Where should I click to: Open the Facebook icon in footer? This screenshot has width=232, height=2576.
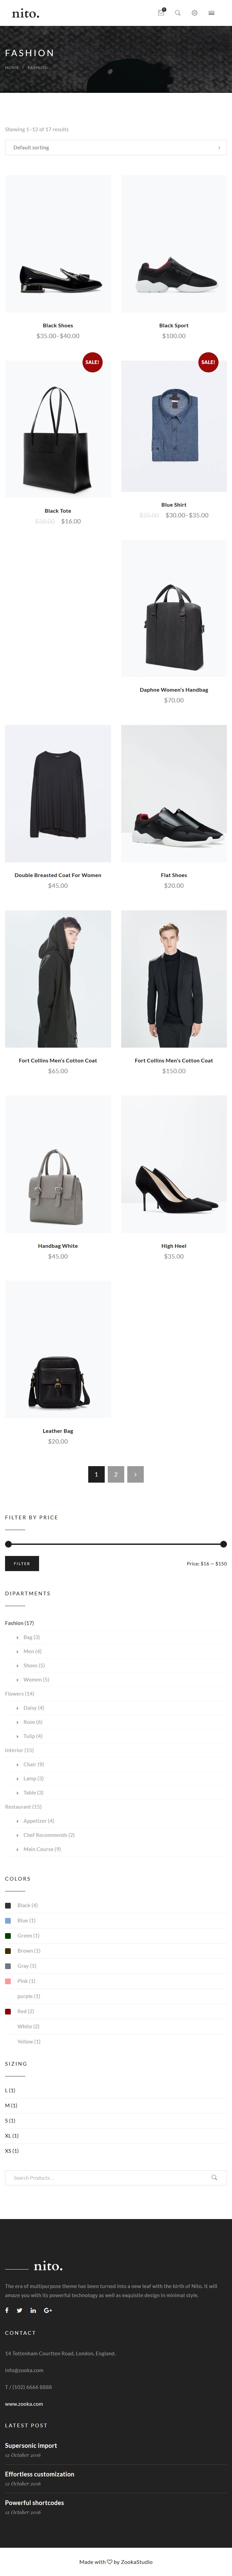click(7, 2310)
